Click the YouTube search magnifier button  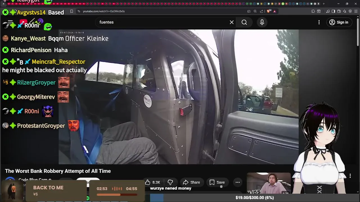tap(244, 22)
